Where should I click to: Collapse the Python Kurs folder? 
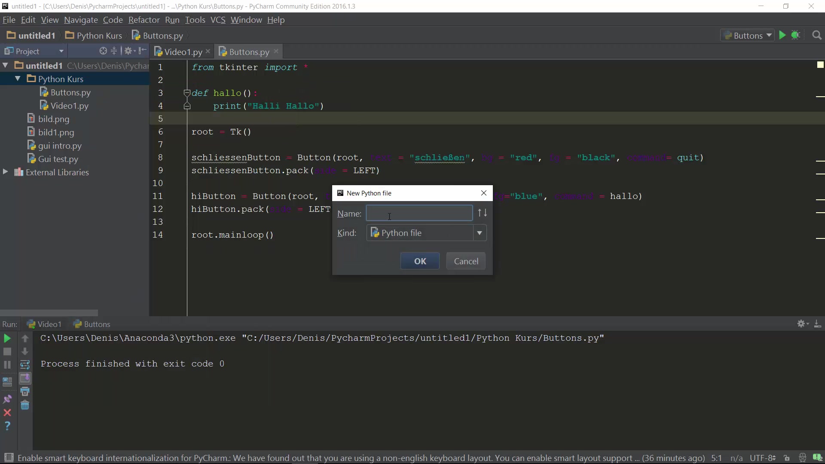pyautogui.click(x=18, y=79)
